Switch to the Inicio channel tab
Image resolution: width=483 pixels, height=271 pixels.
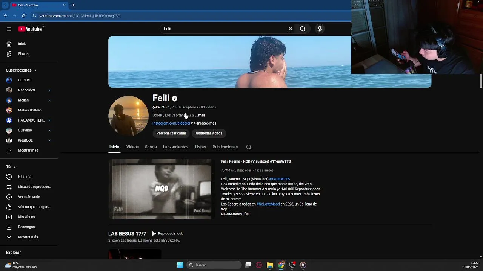point(114,147)
